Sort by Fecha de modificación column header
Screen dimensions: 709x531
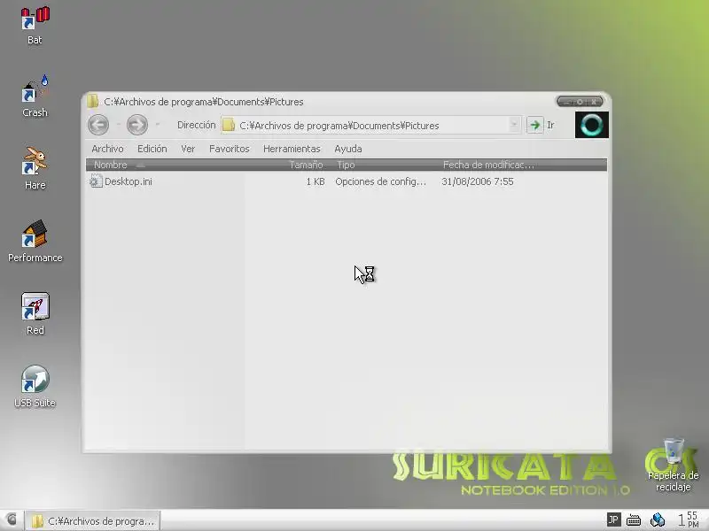(488, 165)
